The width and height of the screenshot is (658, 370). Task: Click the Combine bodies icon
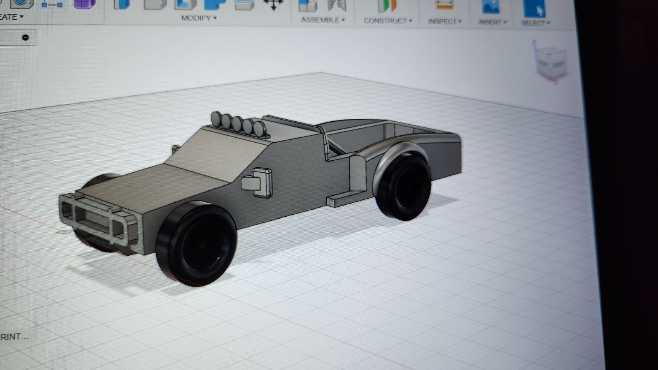[x=215, y=4]
